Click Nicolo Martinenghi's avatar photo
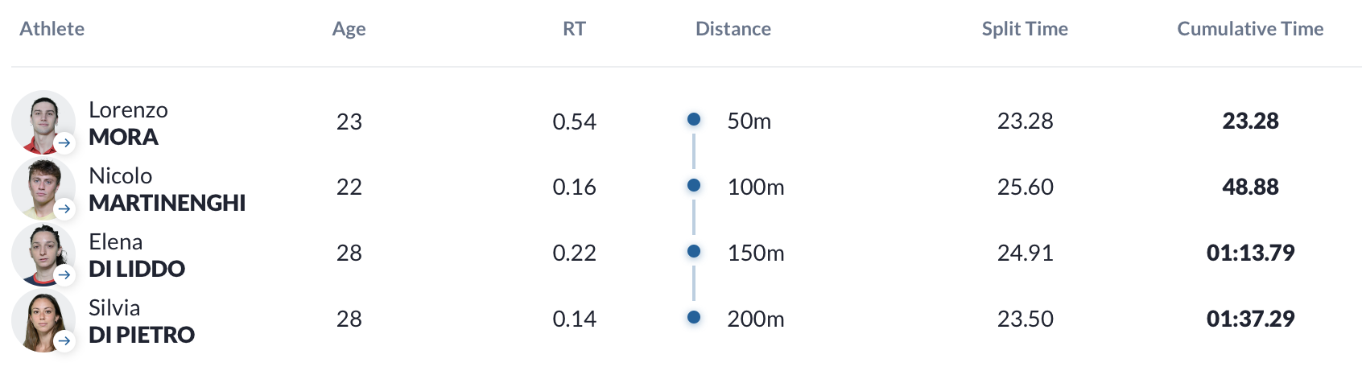 point(43,188)
